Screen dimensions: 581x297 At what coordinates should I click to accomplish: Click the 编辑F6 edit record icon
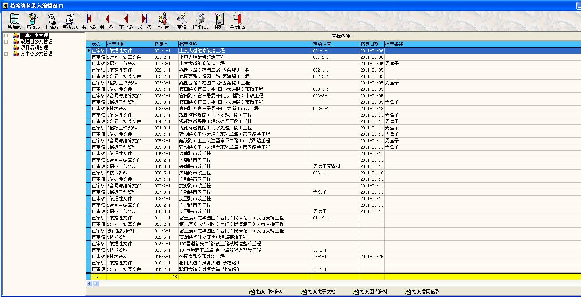click(x=33, y=20)
